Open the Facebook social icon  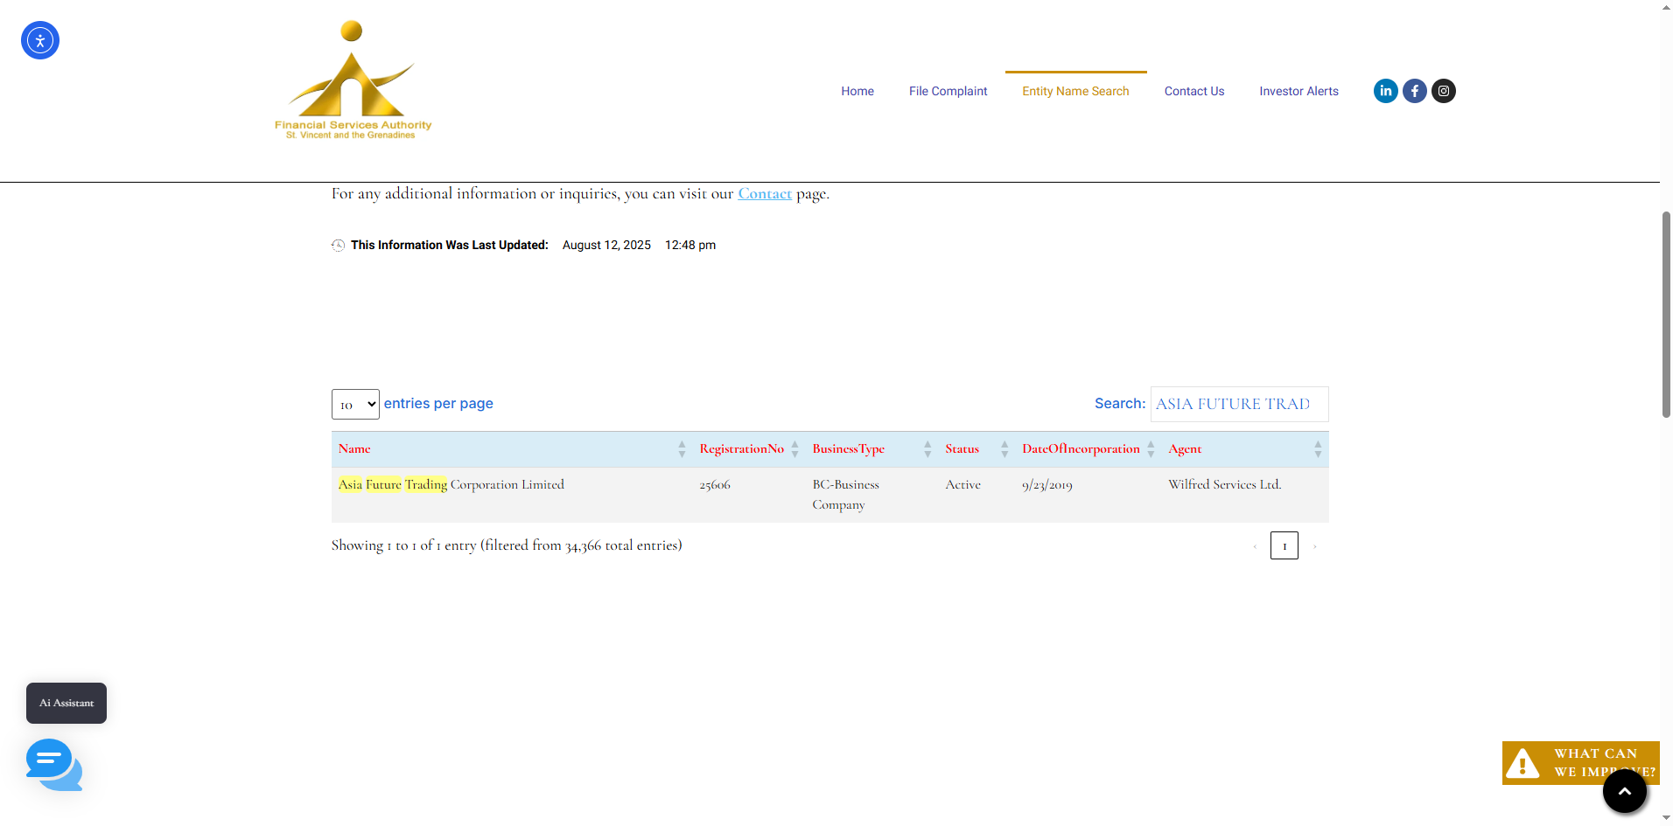tap(1414, 91)
